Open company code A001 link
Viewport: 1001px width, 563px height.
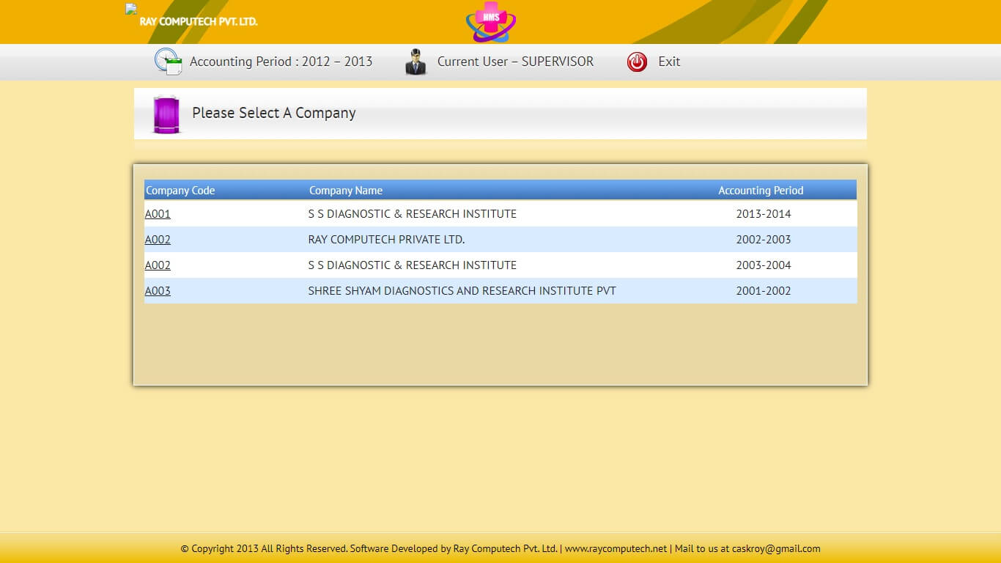pyautogui.click(x=158, y=214)
